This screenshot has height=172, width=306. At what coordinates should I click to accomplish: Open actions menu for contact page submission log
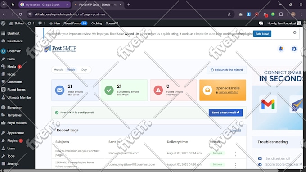(x=235, y=154)
